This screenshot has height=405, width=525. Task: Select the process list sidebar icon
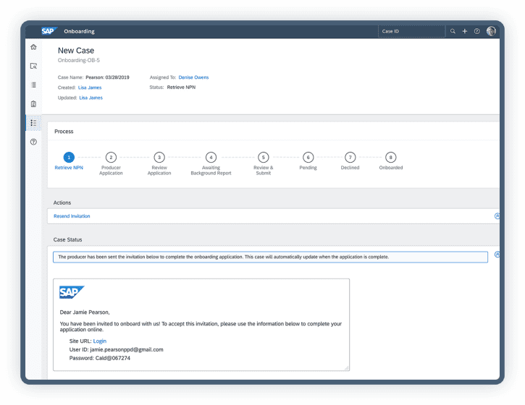coord(33,123)
